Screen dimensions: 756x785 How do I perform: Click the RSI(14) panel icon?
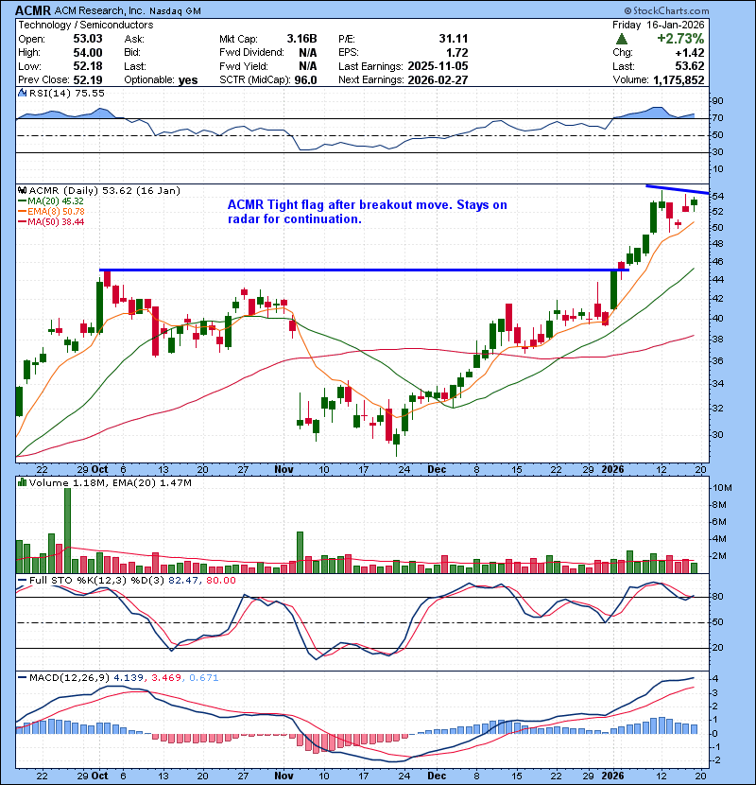pos(22,93)
